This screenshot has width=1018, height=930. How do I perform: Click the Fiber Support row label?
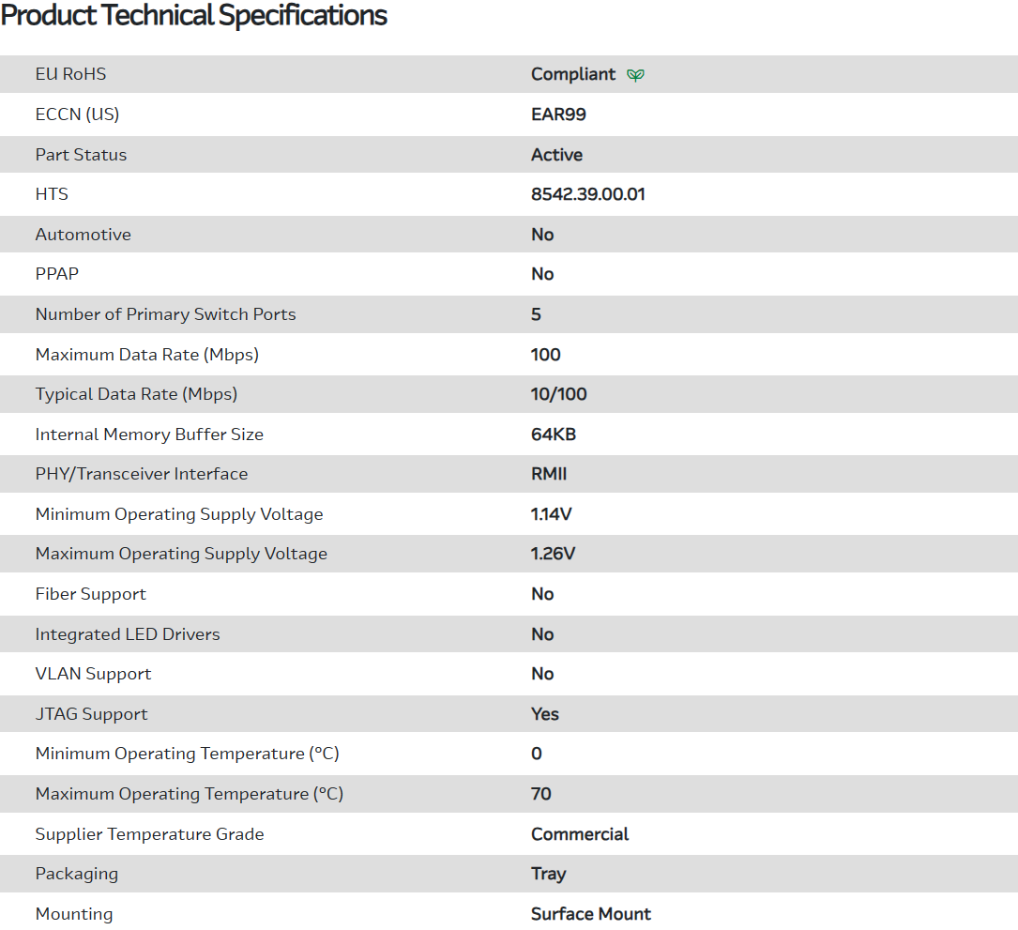[90, 594]
